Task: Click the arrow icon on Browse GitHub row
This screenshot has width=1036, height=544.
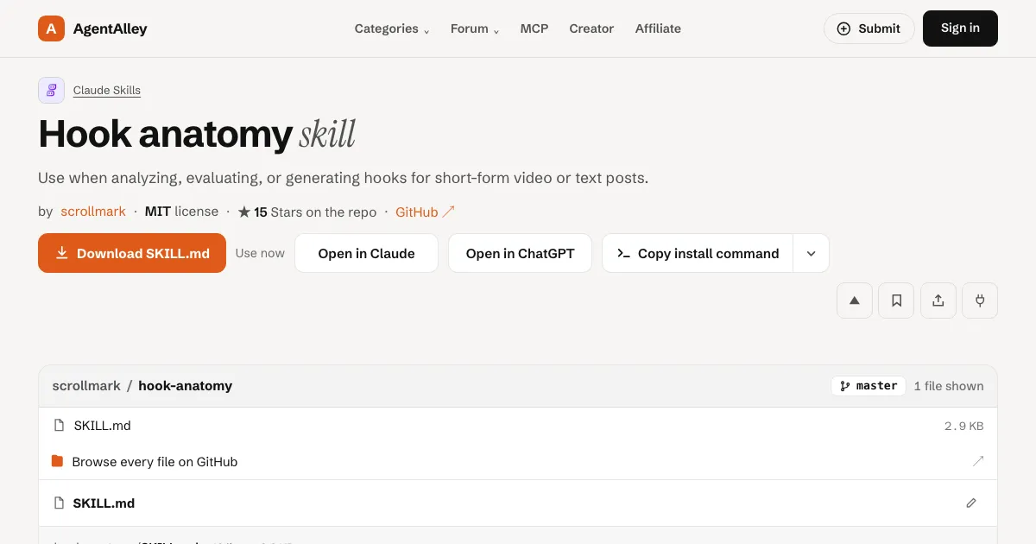Action: coord(977,461)
